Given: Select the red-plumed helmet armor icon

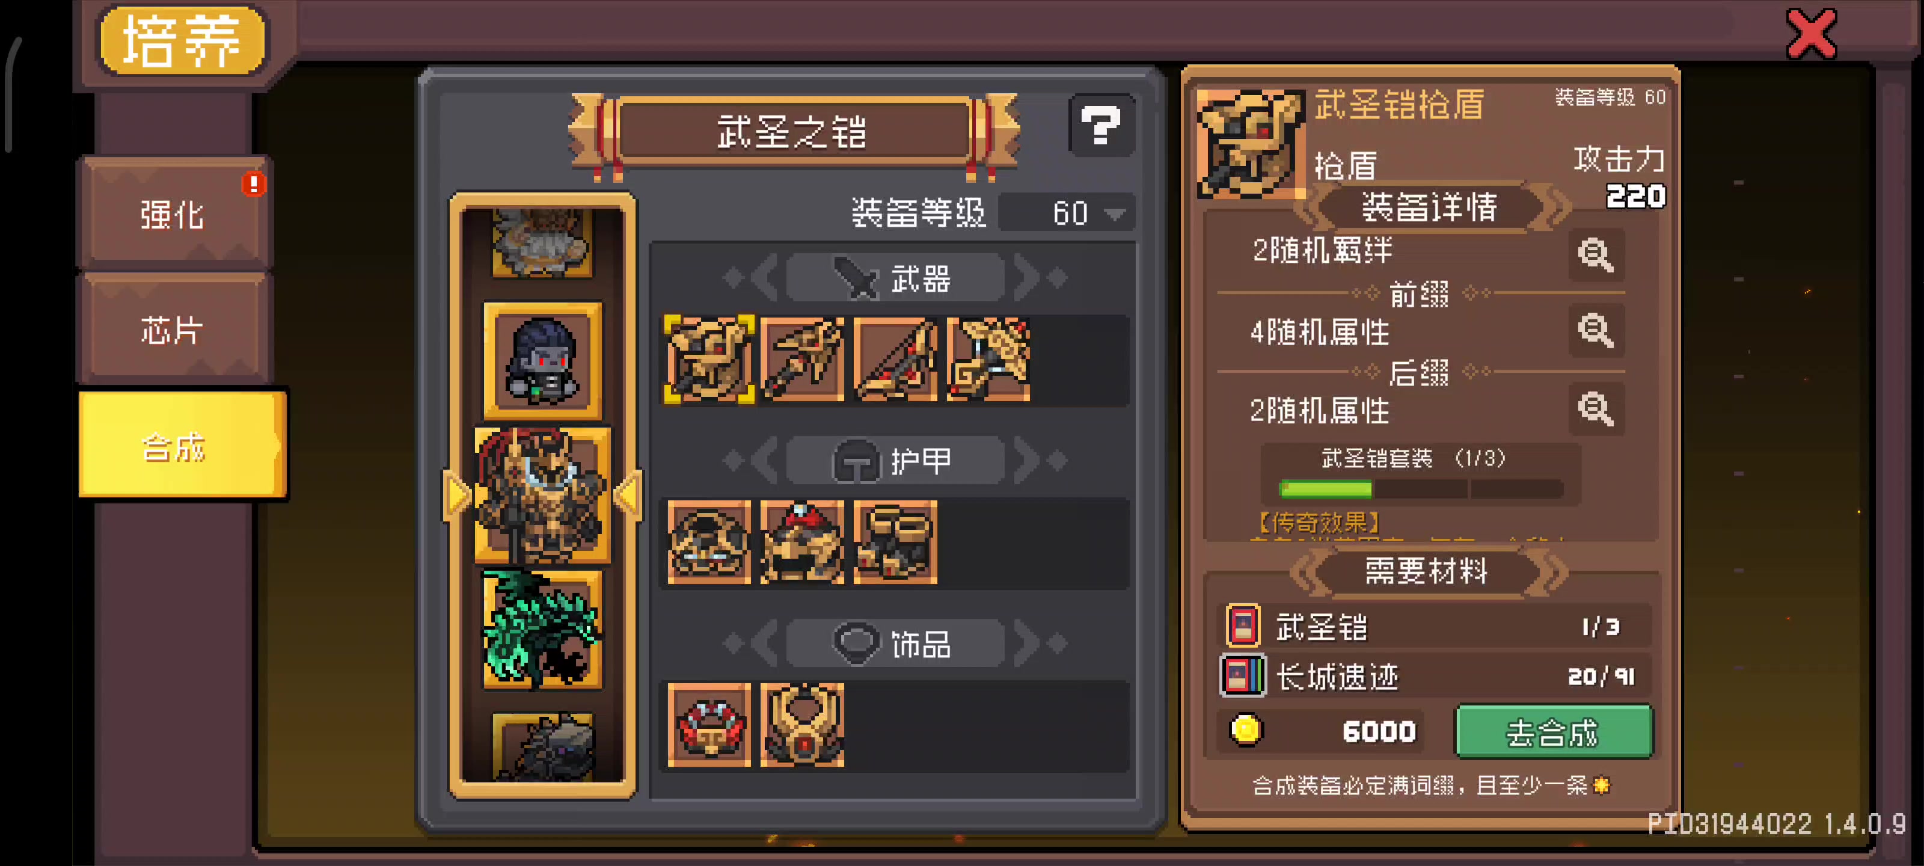Looking at the screenshot, I should point(802,542).
